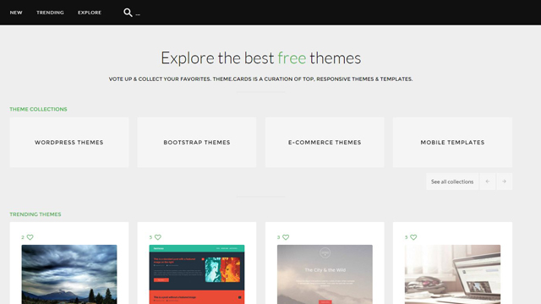
Task: Open E-Commerce Themes collection card
Action: coord(325,143)
